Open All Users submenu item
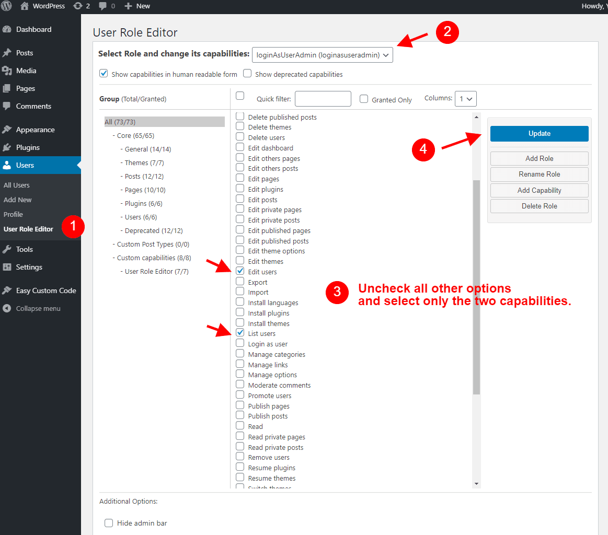Viewport: 608px width, 535px height. [16, 185]
